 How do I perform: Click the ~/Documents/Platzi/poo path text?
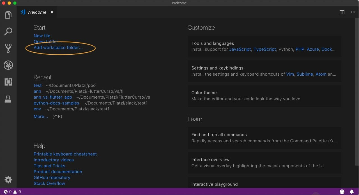click(x=71, y=85)
